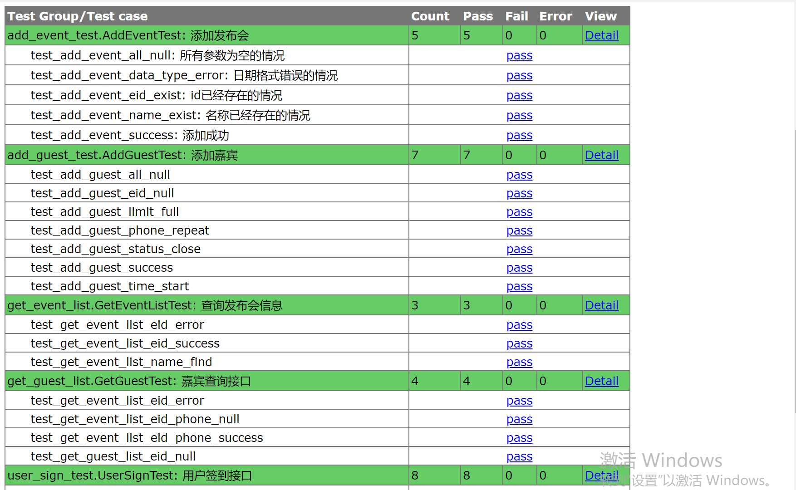Click the View column header
The height and width of the screenshot is (490, 796).
pos(601,16)
